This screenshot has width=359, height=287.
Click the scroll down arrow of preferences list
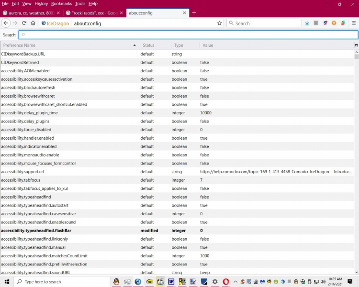pyautogui.click(x=357, y=272)
